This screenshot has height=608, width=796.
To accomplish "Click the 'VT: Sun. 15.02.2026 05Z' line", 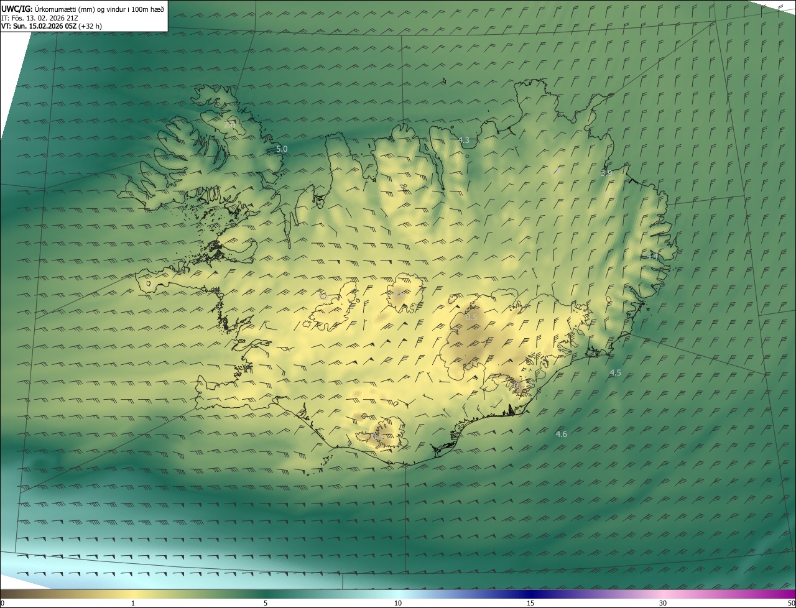I will pyautogui.click(x=52, y=26).
